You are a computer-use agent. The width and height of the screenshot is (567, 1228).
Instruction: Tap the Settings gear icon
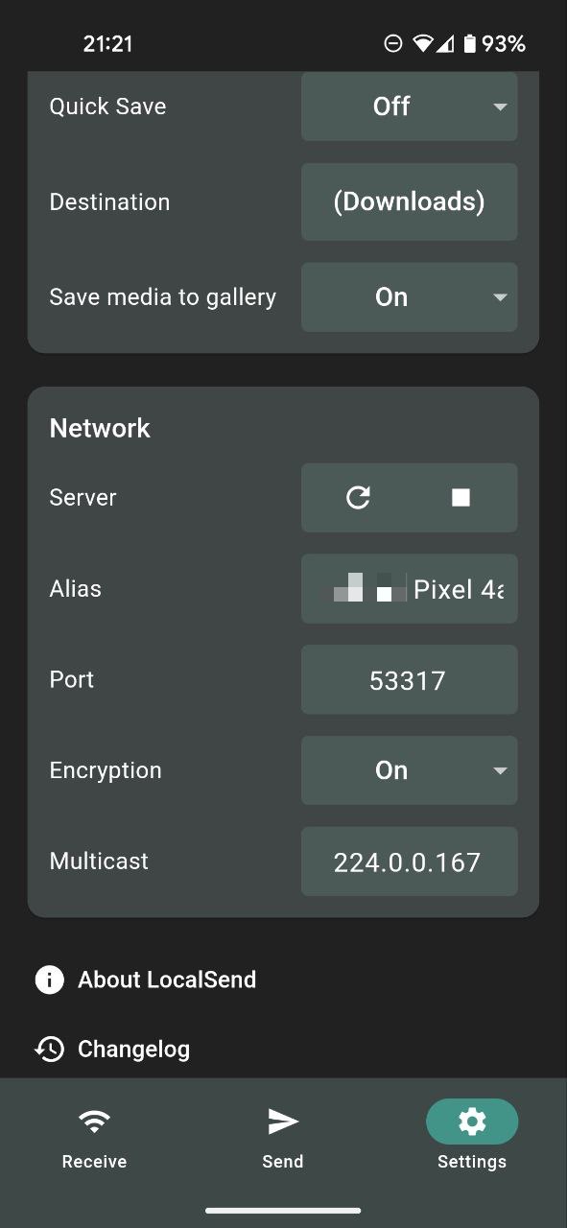coord(471,1121)
